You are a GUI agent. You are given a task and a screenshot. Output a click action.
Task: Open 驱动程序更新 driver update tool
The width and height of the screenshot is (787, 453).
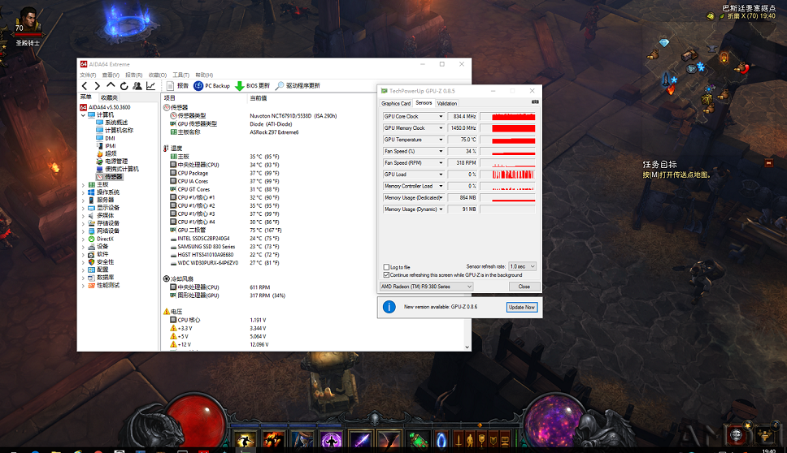(298, 86)
